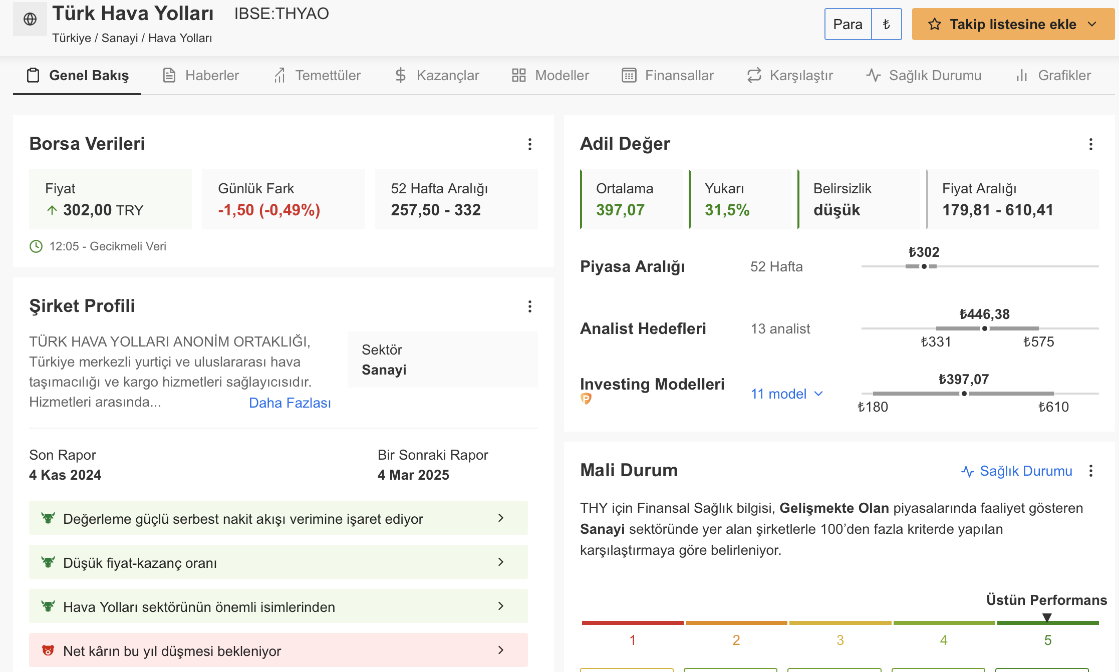The width and height of the screenshot is (1119, 672).
Task: Click the Belirsizlik düşük value
Action: point(836,210)
